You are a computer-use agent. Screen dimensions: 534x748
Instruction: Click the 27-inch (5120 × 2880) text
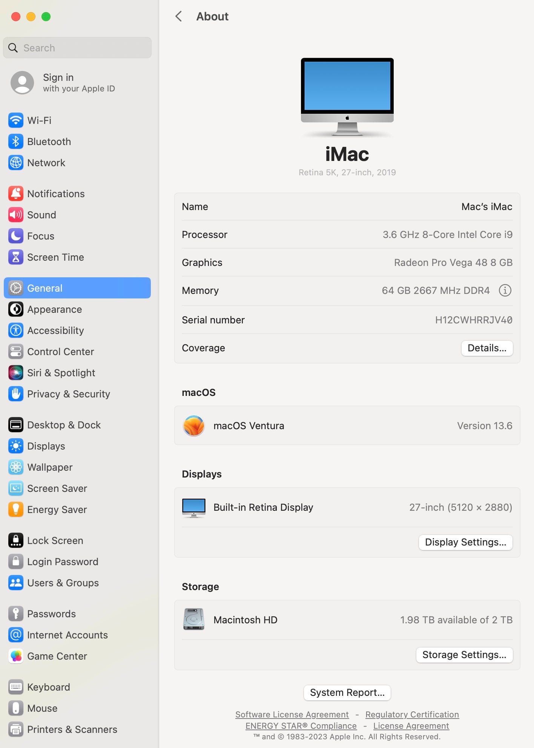(x=461, y=507)
